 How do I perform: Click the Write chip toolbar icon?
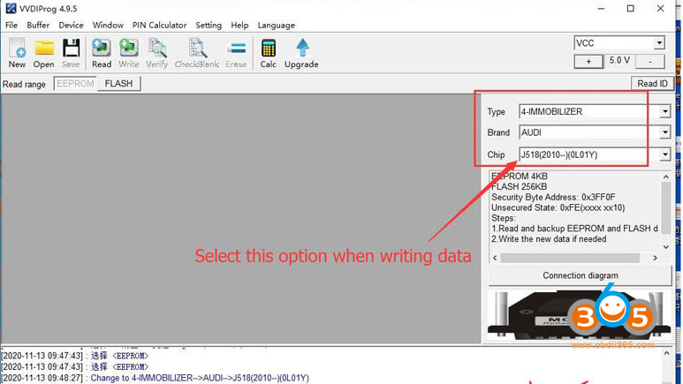tap(128, 53)
